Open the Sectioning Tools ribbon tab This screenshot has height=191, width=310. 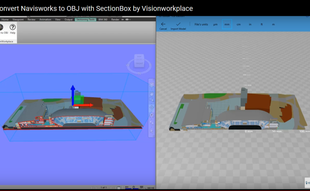[x=85, y=20]
